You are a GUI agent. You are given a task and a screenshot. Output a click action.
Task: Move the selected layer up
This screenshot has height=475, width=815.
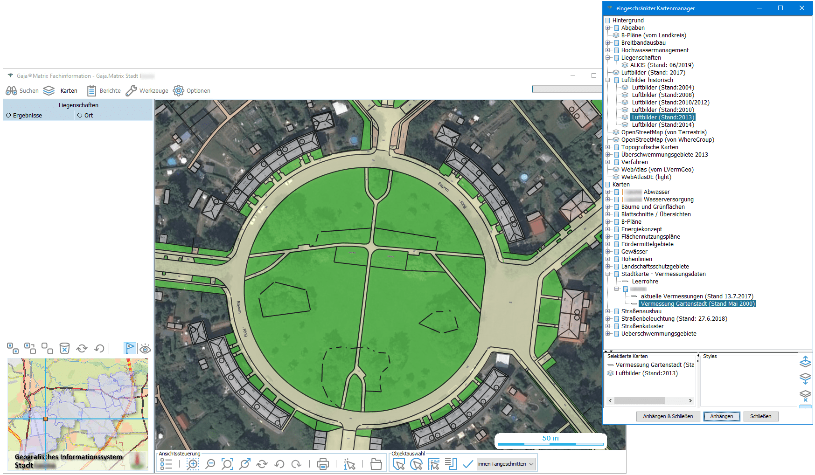point(805,362)
